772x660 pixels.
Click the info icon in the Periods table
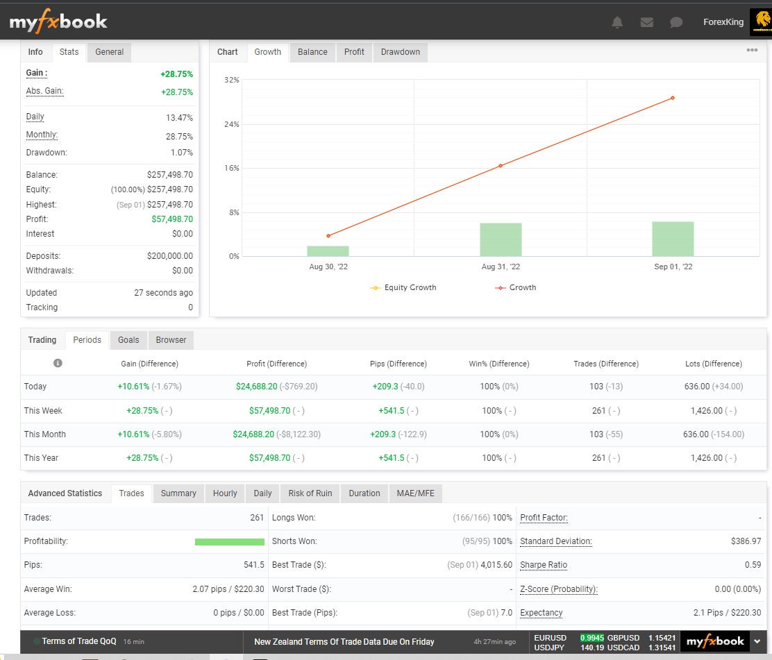[x=58, y=363]
